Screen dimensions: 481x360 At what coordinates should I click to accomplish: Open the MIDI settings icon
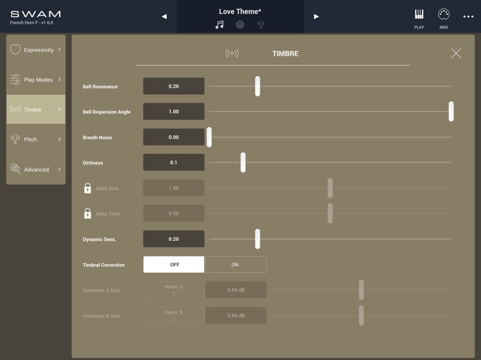(444, 14)
